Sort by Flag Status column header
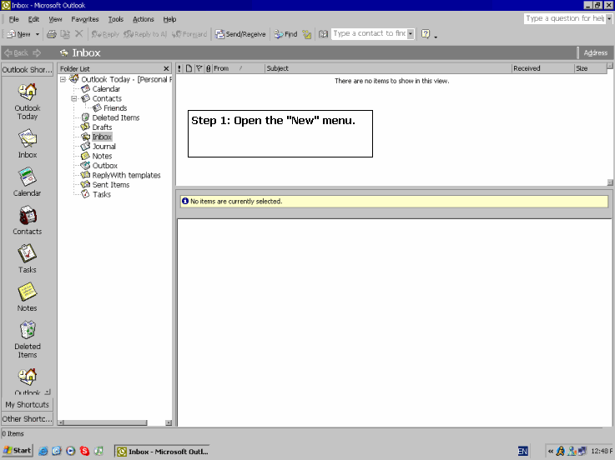Screen dimensions: 615x460 click(x=199, y=68)
